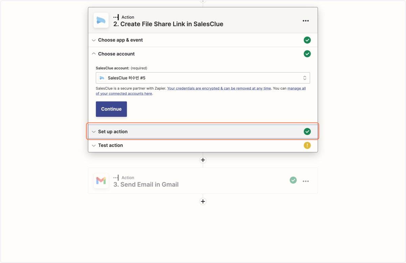Open the three-dot menu for step 2
Viewport: 406px width, 263px height.
click(306, 21)
